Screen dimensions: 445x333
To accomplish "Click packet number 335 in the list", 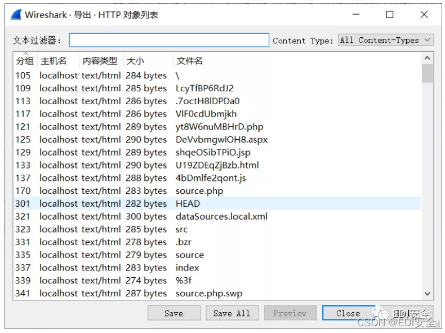I will [23, 255].
